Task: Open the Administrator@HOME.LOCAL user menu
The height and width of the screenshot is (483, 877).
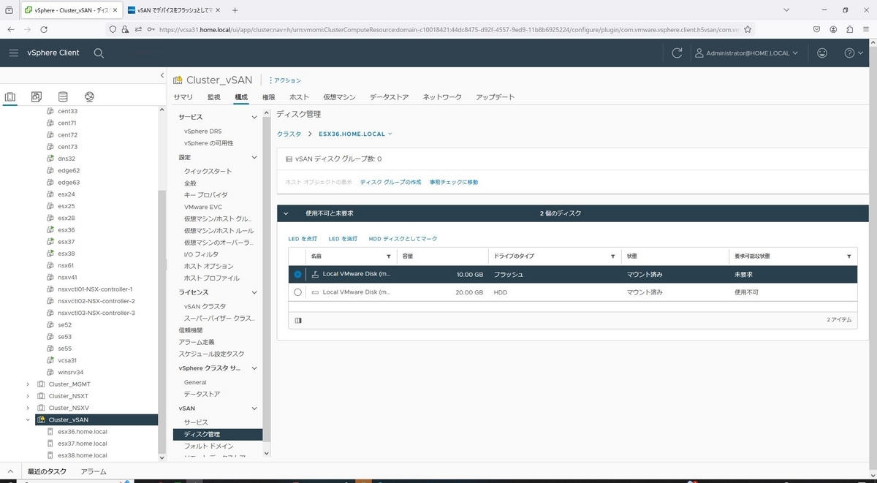Action: tap(746, 53)
